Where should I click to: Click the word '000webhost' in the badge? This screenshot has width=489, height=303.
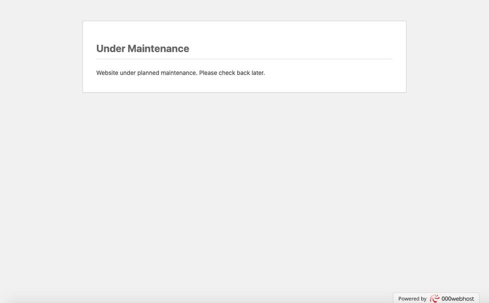pos(458,298)
